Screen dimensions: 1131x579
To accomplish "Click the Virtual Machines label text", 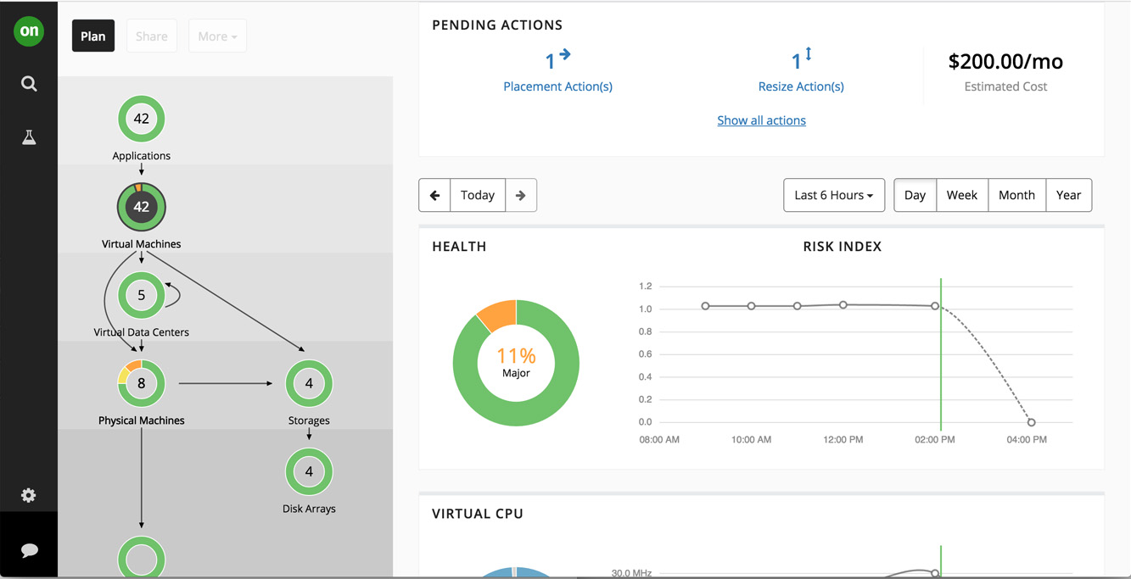I will [x=142, y=244].
